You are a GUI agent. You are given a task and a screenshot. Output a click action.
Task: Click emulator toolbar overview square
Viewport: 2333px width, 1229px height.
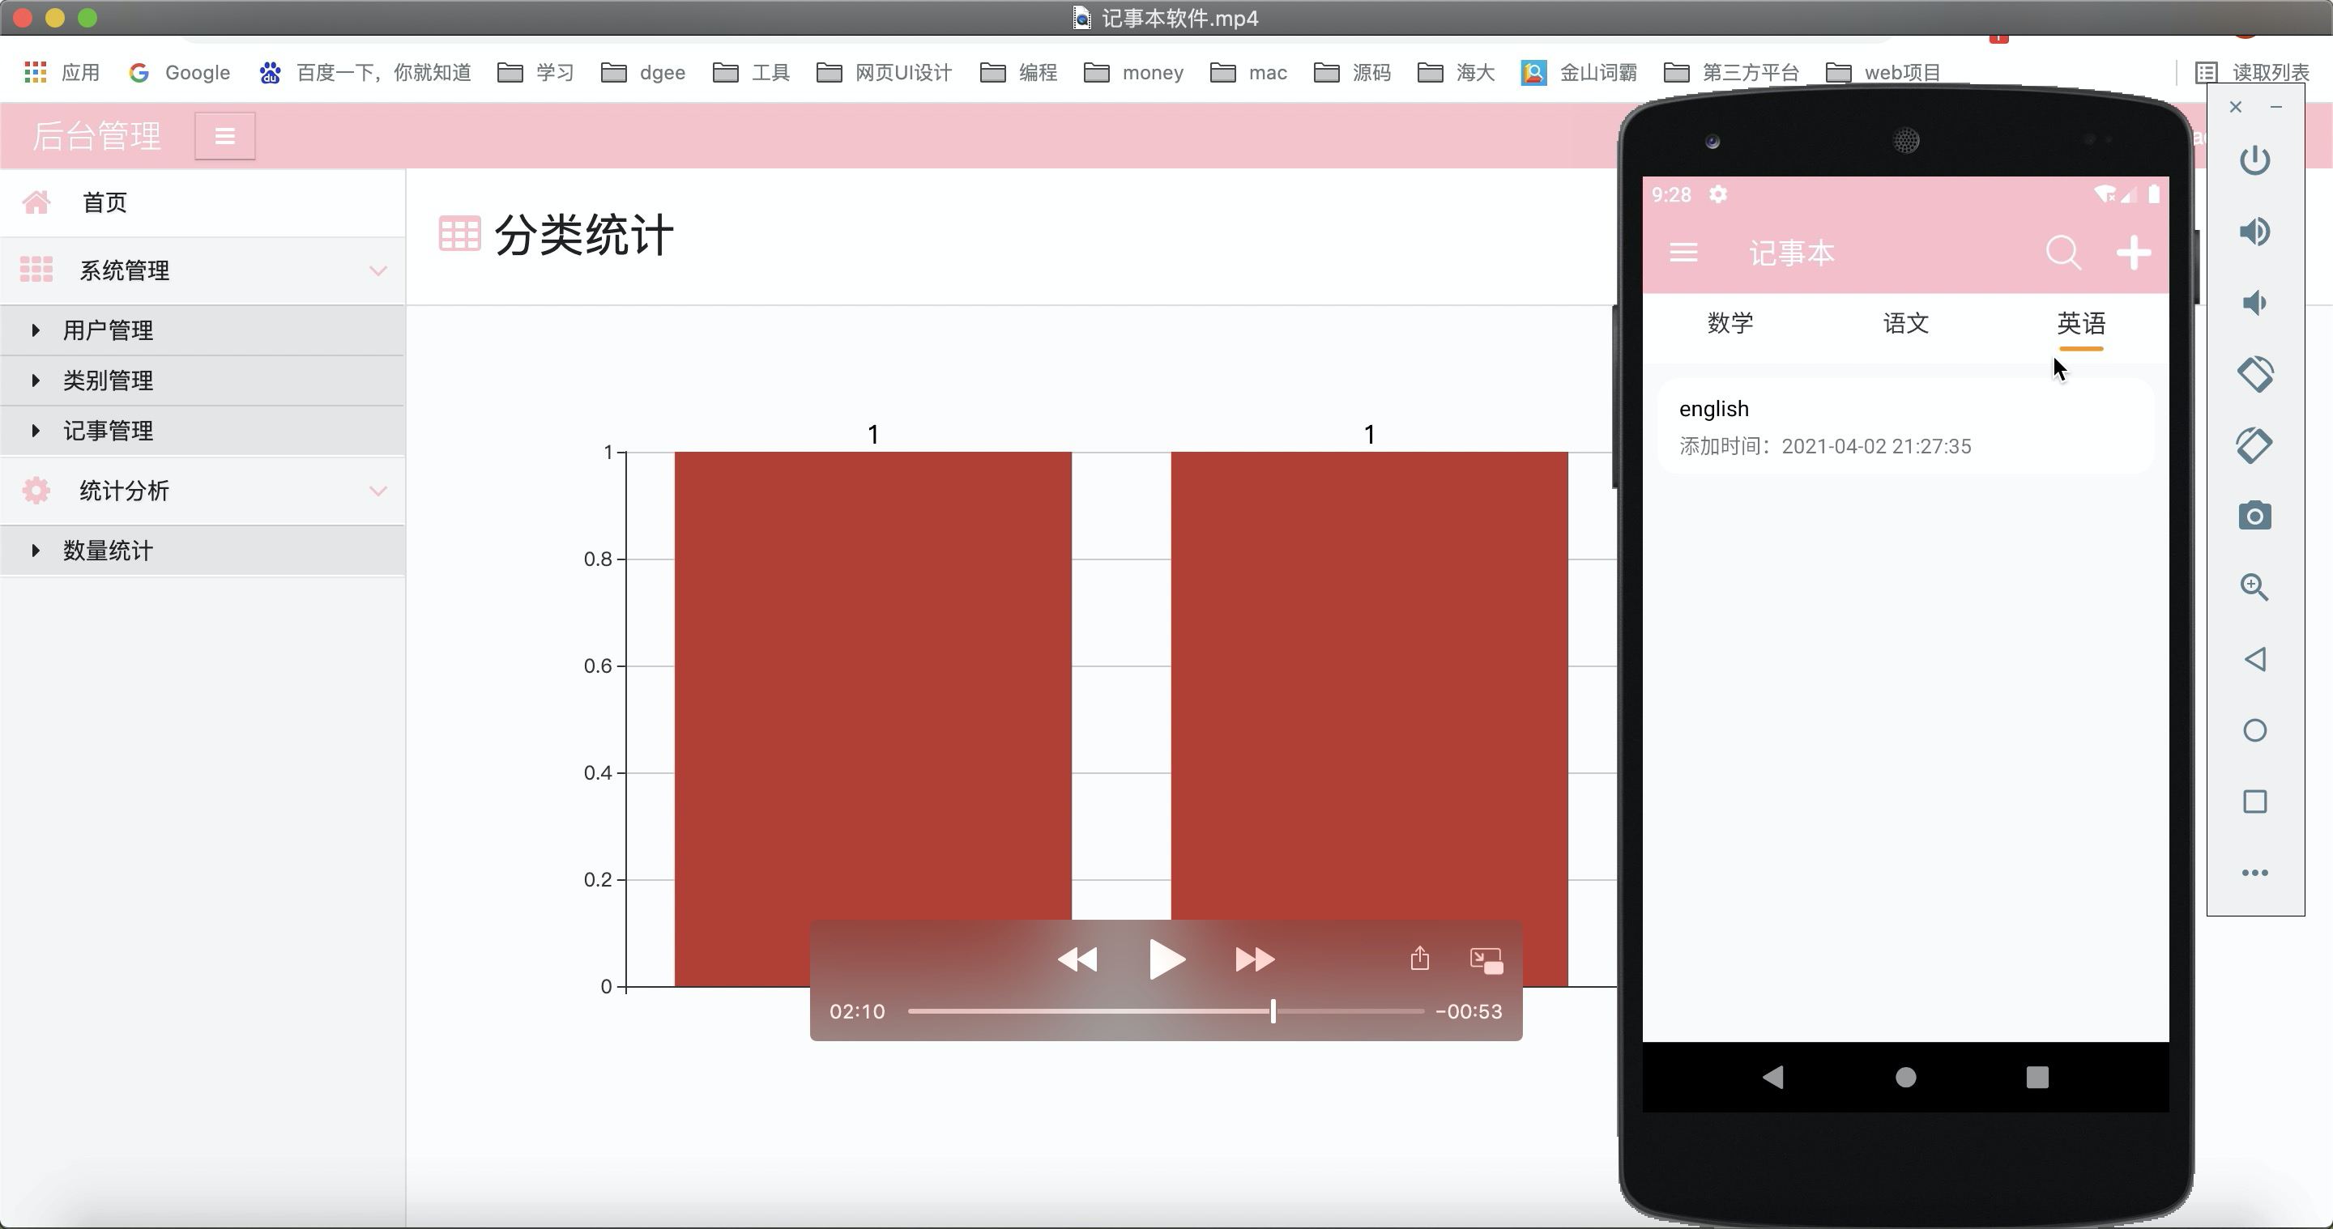tap(2254, 802)
